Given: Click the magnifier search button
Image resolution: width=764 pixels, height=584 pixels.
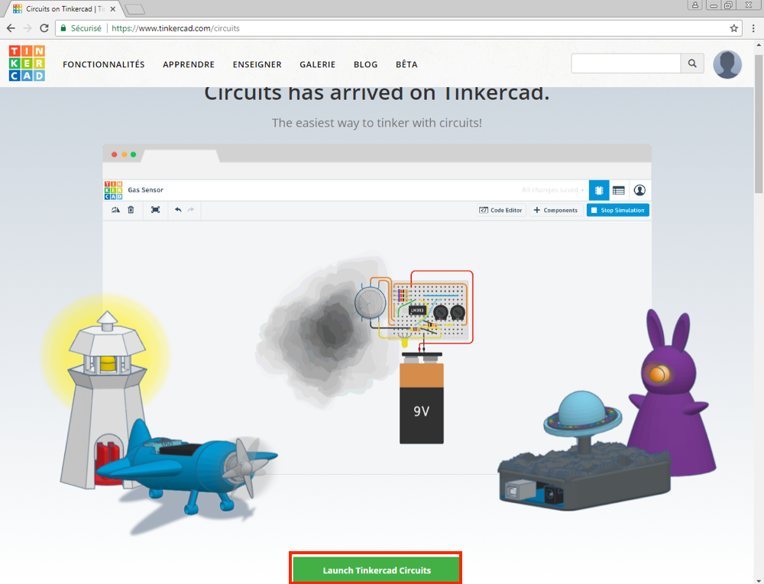Looking at the screenshot, I should (692, 63).
